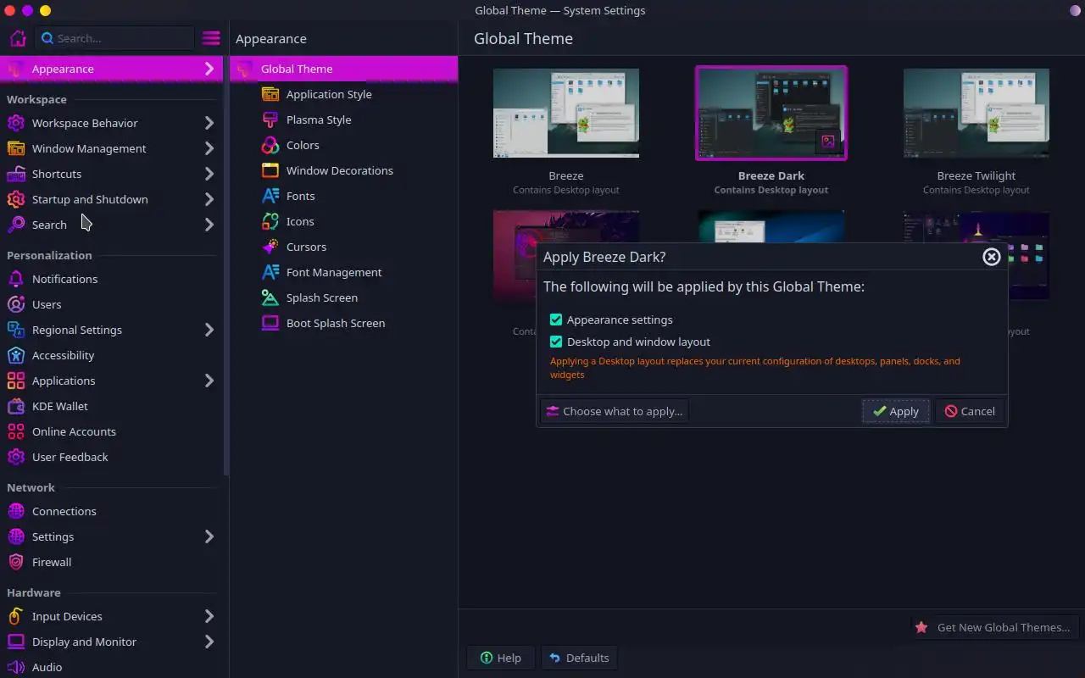
Task: Select Global Theme in Appearance list
Action: (343, 69)
